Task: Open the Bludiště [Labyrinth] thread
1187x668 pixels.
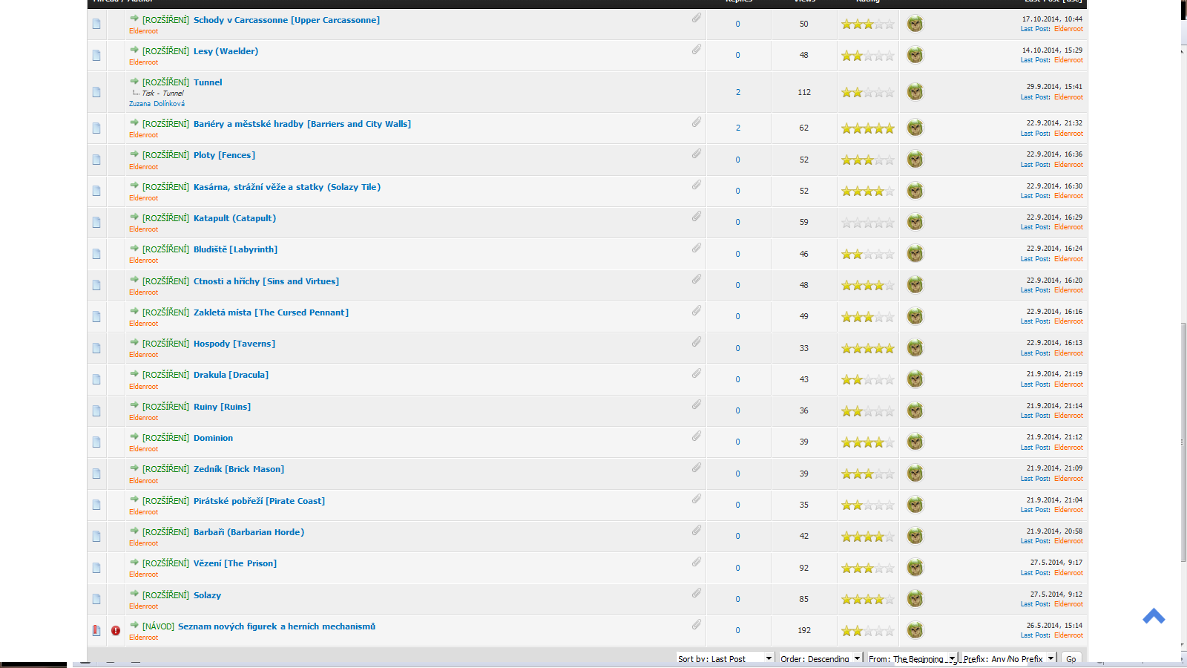Action: click(235, 249)
